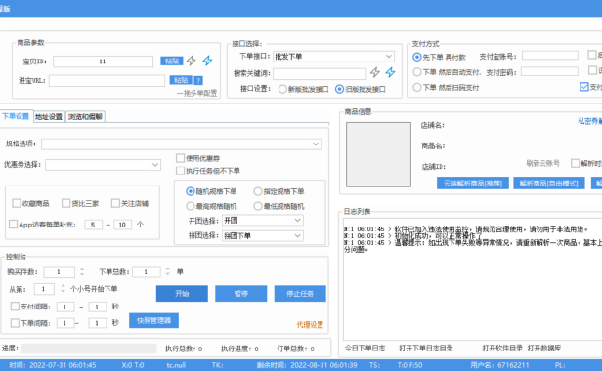Image resolution: width=602 pixels, height=371 pixels.
Task: Click 用户名: 67162211 in status bar
Action: point(499,365)
